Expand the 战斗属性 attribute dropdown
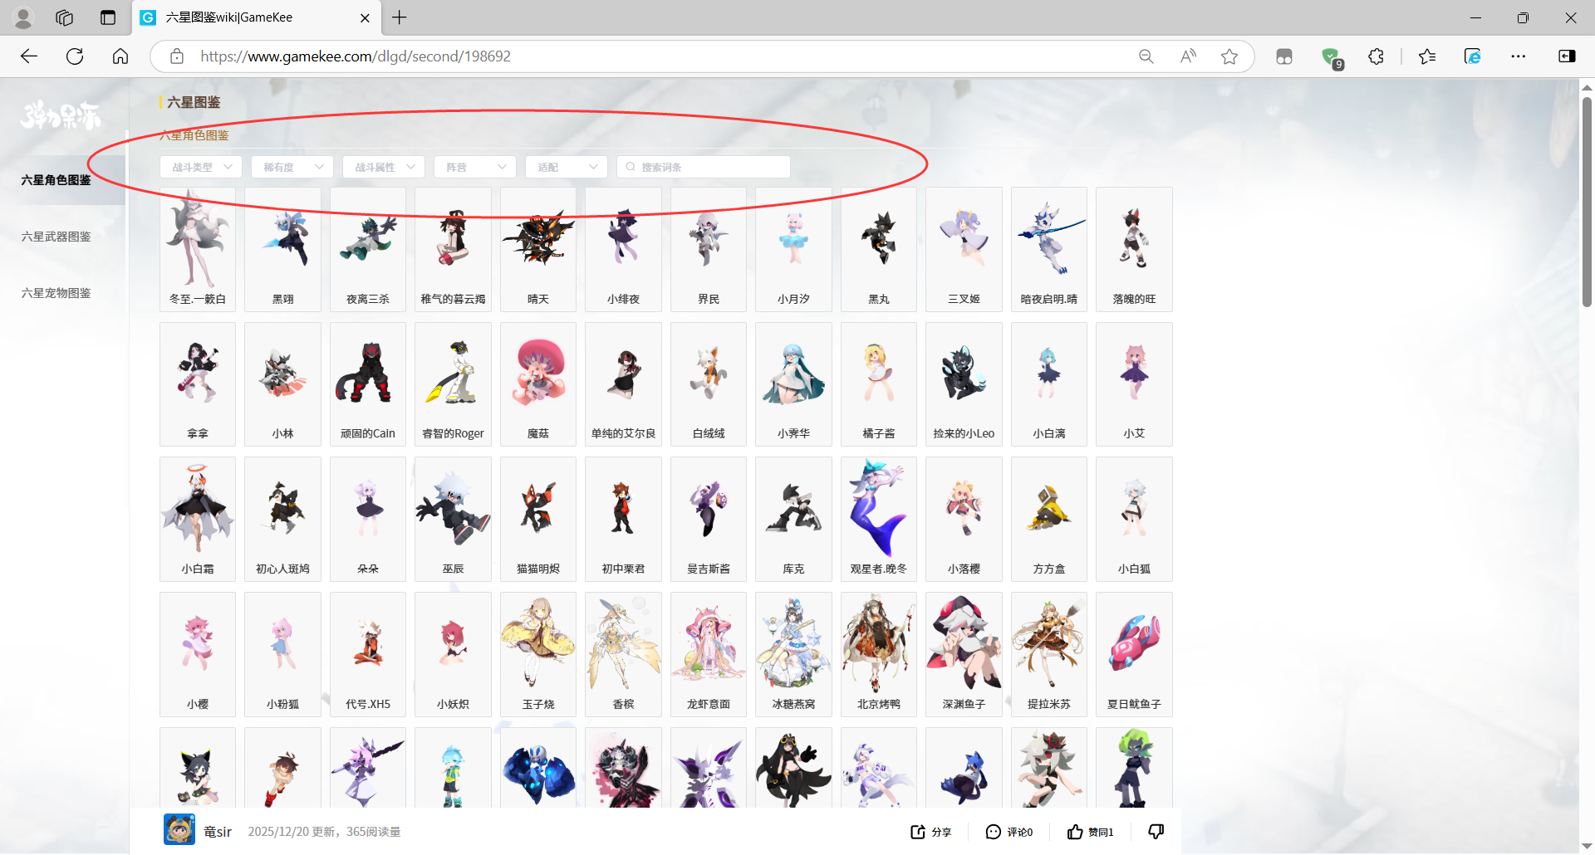The height and width of the screenshot is (855, 1595). coord(384,167)
